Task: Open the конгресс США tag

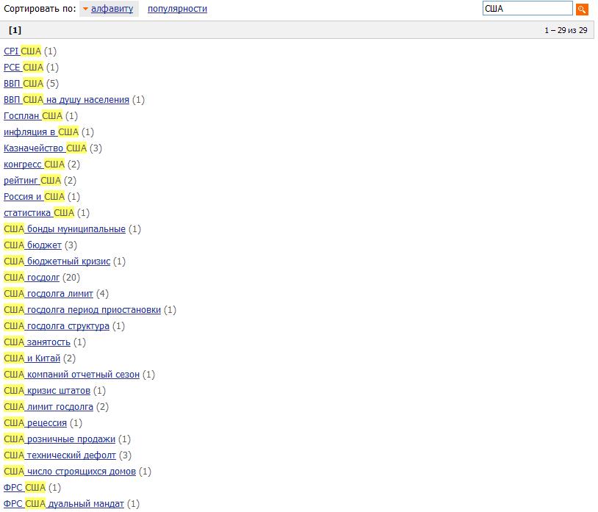Action: (x=34, y=165)
